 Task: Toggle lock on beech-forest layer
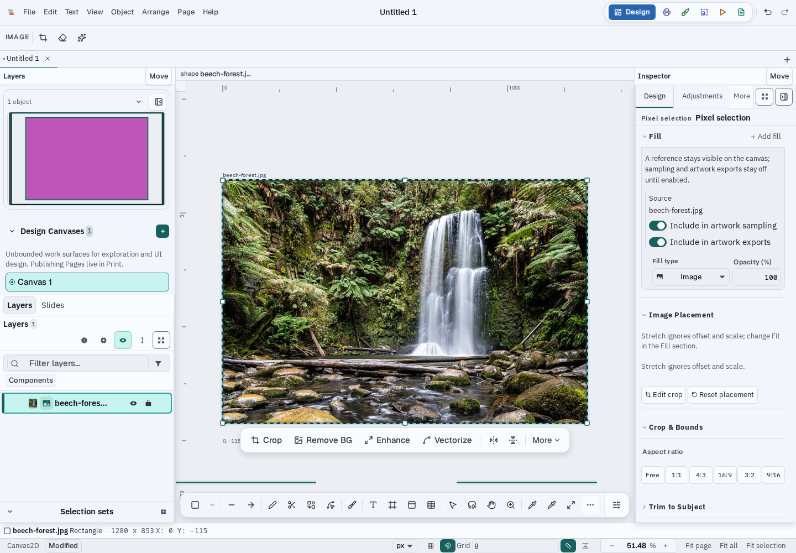[148, 404]
